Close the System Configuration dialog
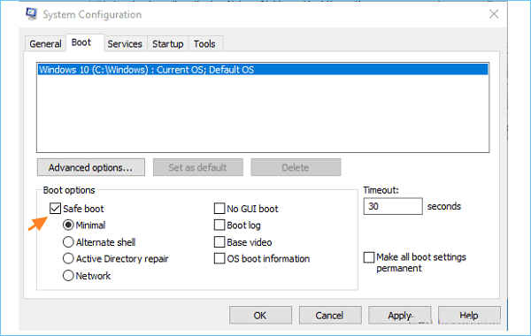Screen dimensions: 531x336 tap(494, 14)
